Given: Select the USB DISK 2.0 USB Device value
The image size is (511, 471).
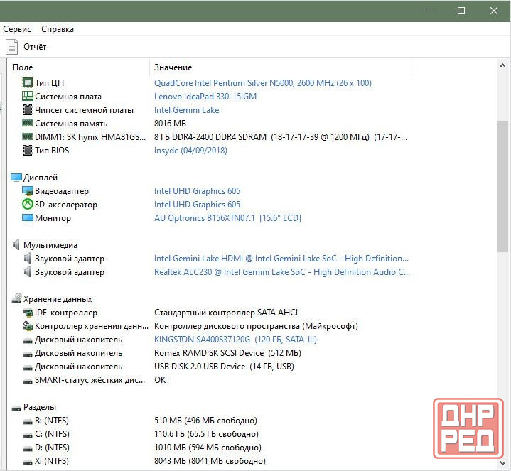Looking at the screenshot, I should click(224, 367).
